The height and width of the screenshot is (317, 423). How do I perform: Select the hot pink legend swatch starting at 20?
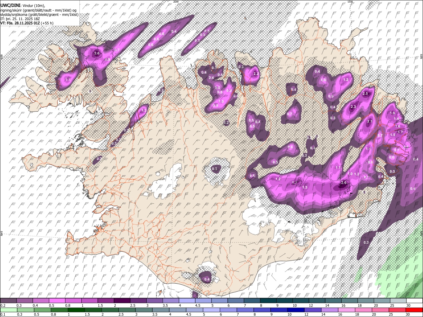[x=380, y=310]
